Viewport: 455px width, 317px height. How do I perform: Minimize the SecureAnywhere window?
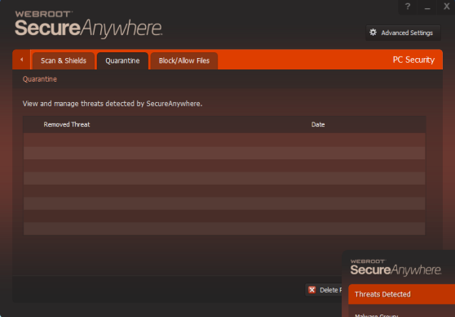427,7
